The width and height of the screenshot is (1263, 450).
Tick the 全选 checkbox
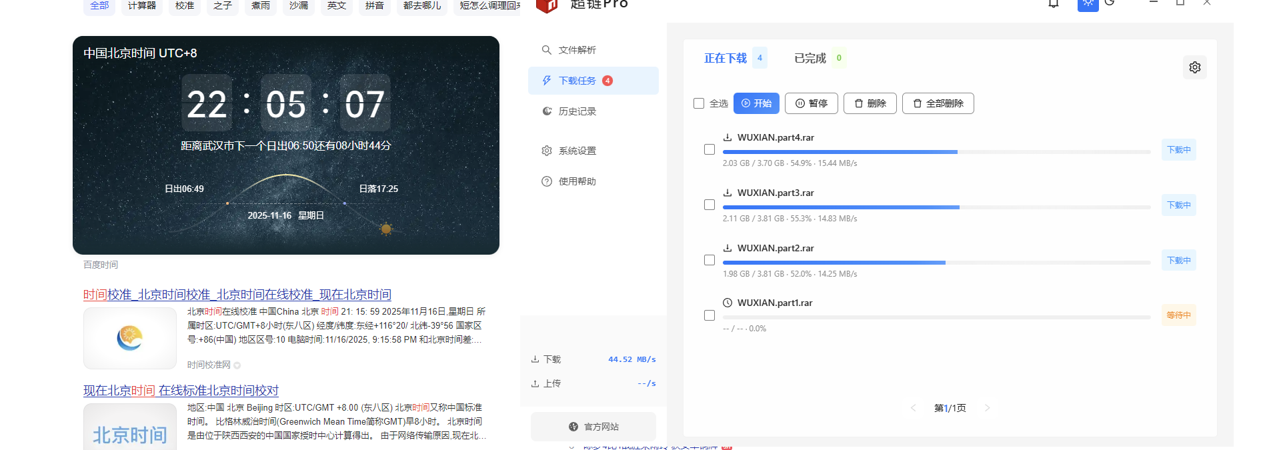click(699, 103)
